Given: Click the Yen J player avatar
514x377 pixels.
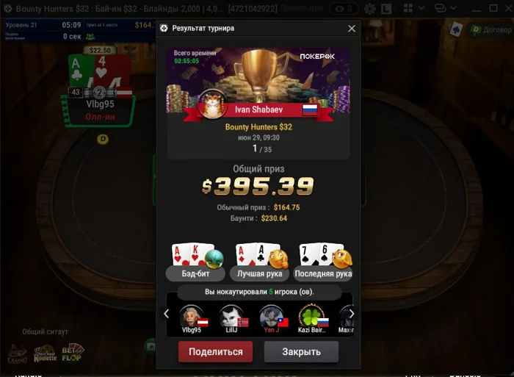Looking at the screenshot, I should point(272,317).
